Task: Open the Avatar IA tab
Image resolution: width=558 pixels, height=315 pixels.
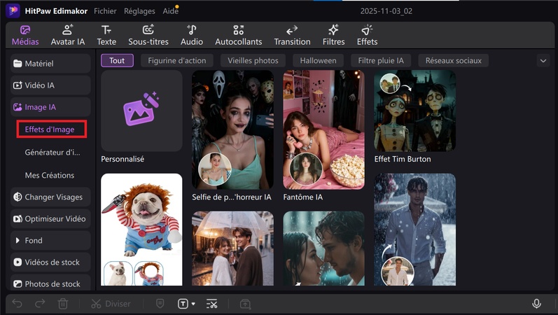Action: pos(67,35)
